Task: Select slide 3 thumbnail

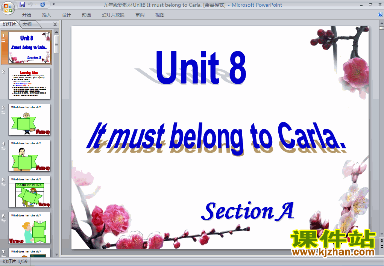Action: pos(29,120)
